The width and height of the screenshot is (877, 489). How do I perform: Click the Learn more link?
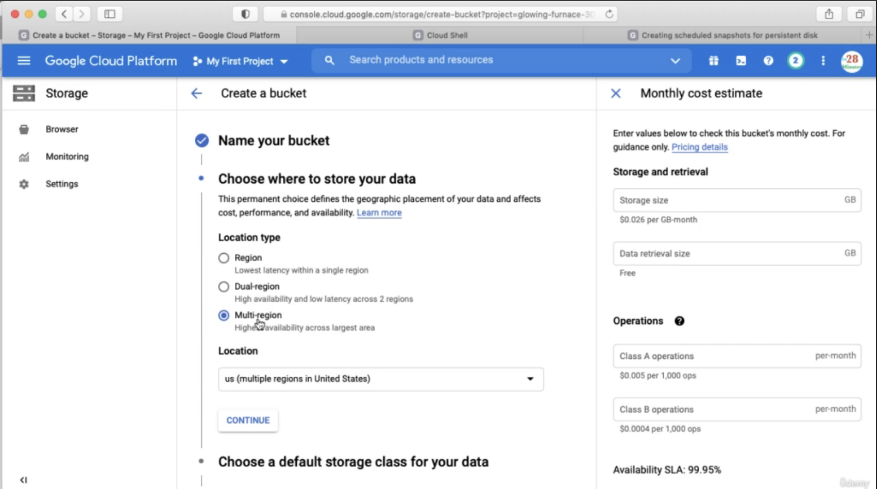click(379, 213)
